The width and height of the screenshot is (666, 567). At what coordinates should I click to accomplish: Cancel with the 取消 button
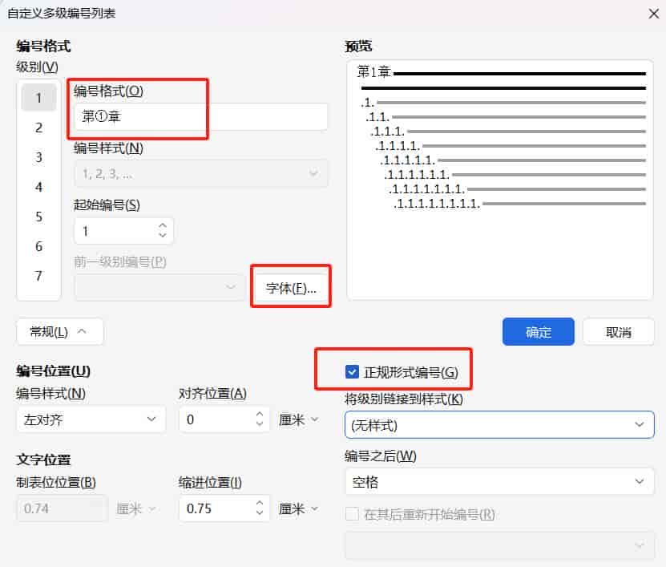(619, 332)
